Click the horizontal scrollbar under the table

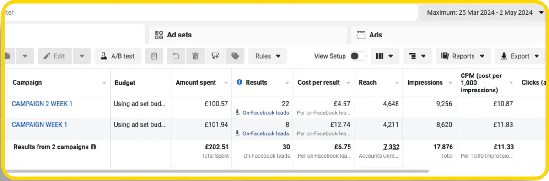[x=216, y=171]
